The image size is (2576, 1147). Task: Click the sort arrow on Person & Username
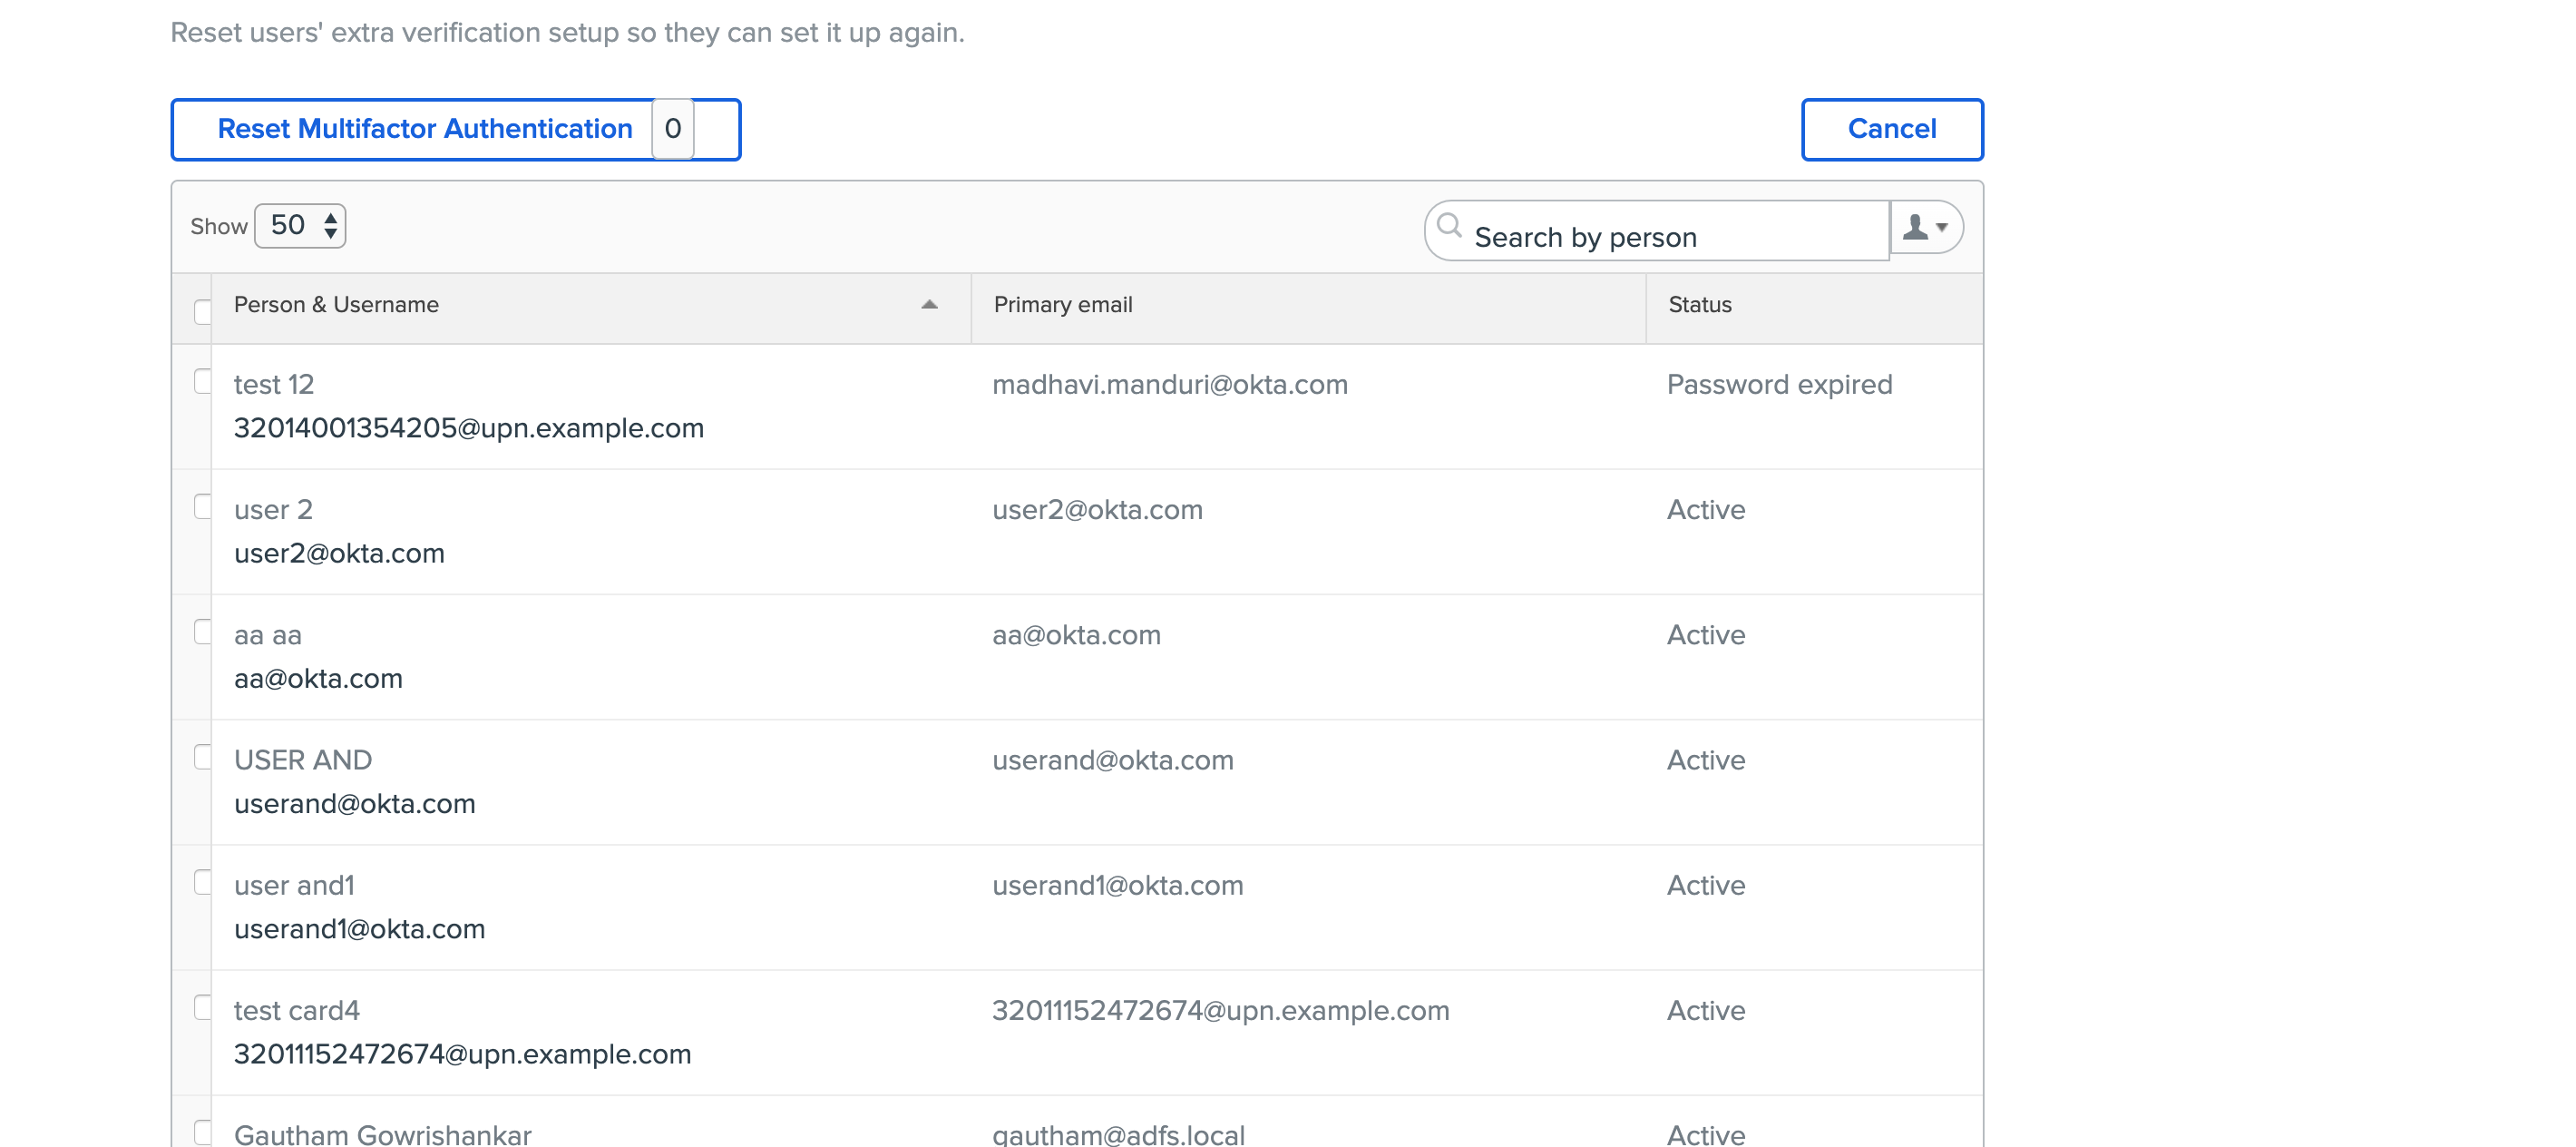[x=929, y=305]
